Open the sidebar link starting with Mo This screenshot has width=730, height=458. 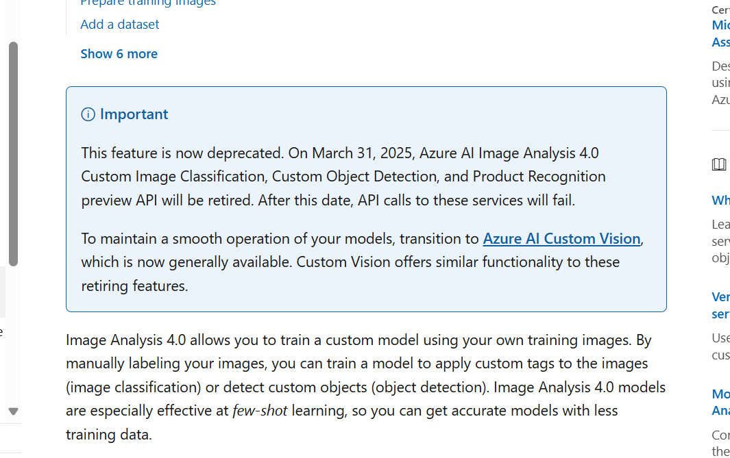click(x=720, y=394)
